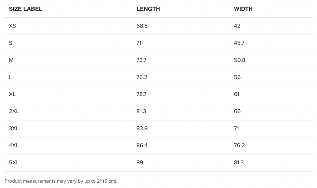Click the XS width value 42
This screenshot has height=188, width=317.
pyautogui.click(x=237, y=26)
